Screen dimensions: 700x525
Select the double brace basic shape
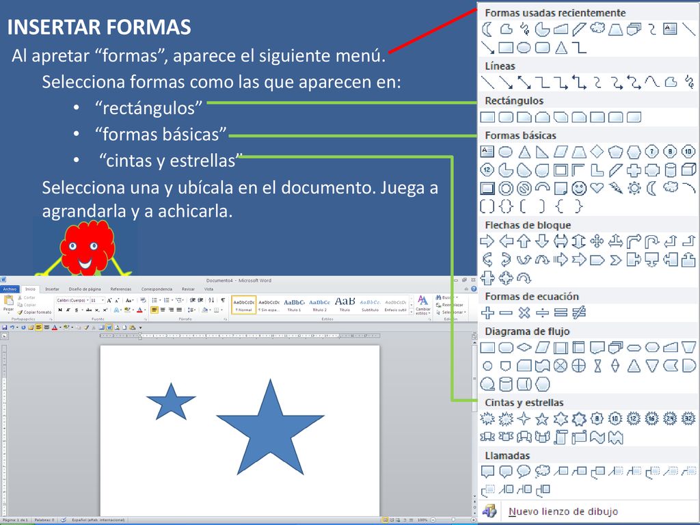coord(505,206)
